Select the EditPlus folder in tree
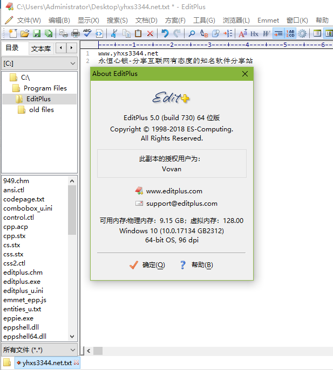The image size is (333, 370). (38, 99)
